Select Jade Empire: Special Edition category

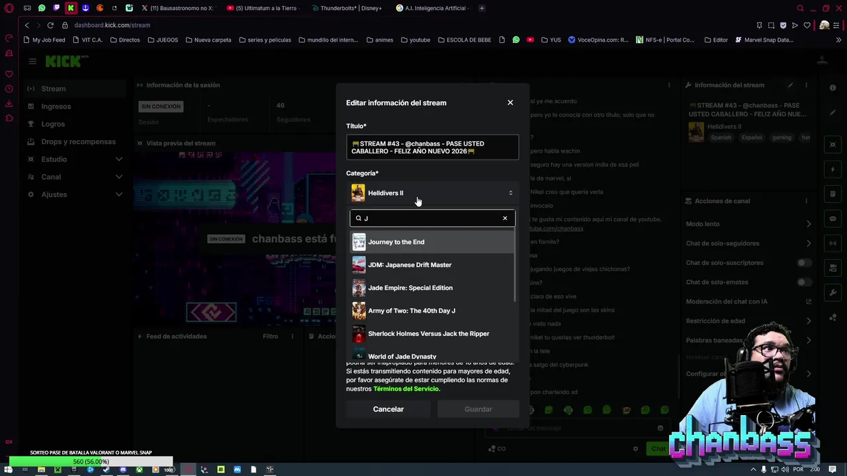432,288
